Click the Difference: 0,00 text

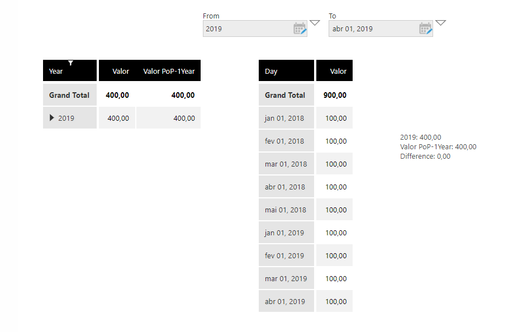tap(425, 156)
